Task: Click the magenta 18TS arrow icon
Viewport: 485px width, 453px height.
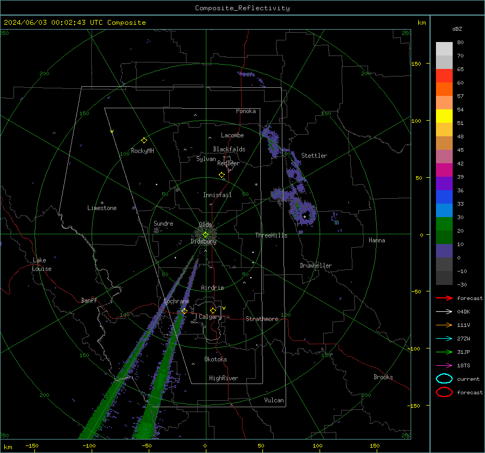Action: coord(444,366)
